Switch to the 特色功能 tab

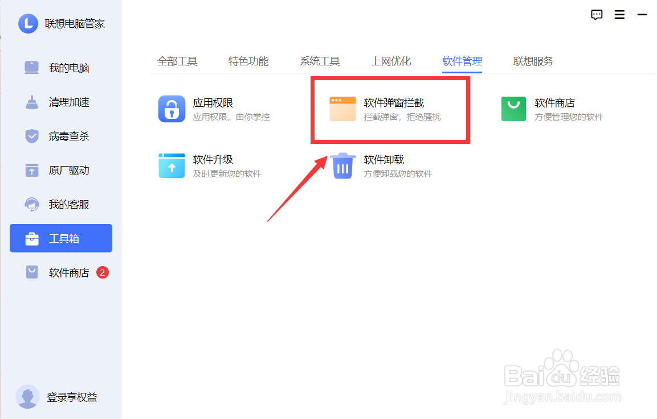(x=248, y=61)
